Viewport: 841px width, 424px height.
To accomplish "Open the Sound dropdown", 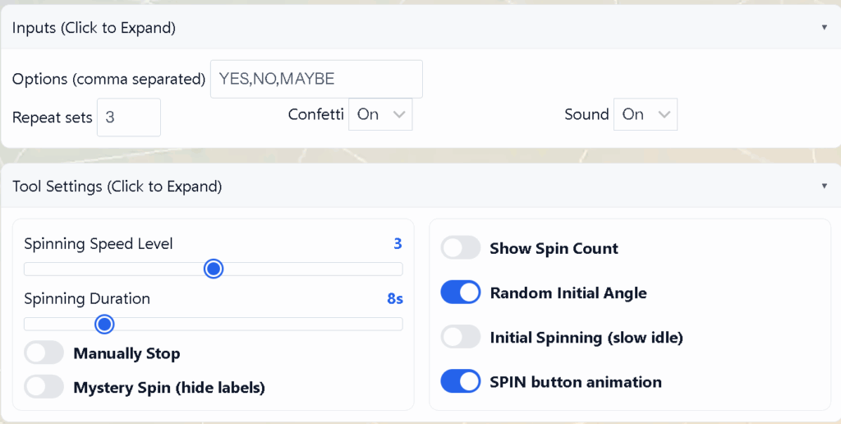I will 646,115.
